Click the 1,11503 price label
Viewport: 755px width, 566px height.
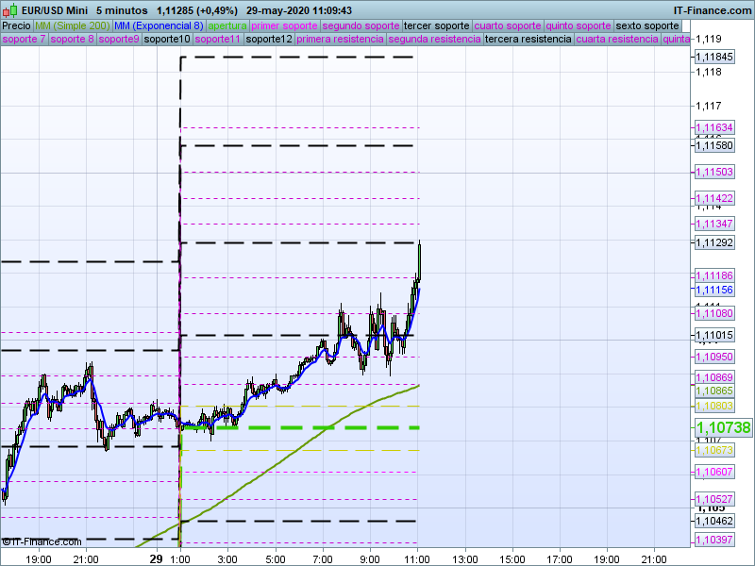pyautogui.click(x=714, y=172)
